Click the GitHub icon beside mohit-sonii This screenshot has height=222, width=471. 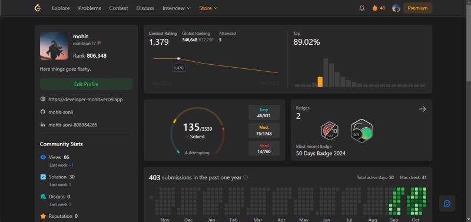pos(42,112)
